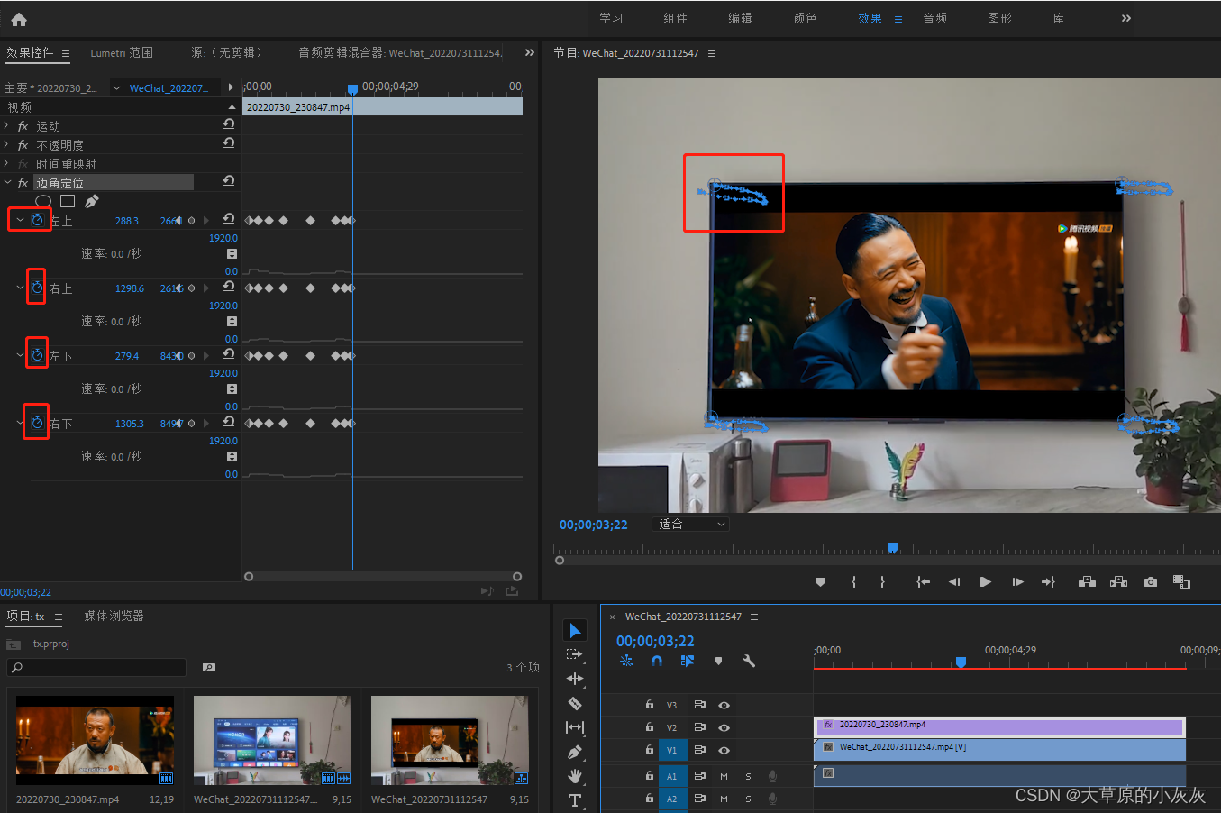Click the Extract button in program monitor

(x=1118, y=582)
